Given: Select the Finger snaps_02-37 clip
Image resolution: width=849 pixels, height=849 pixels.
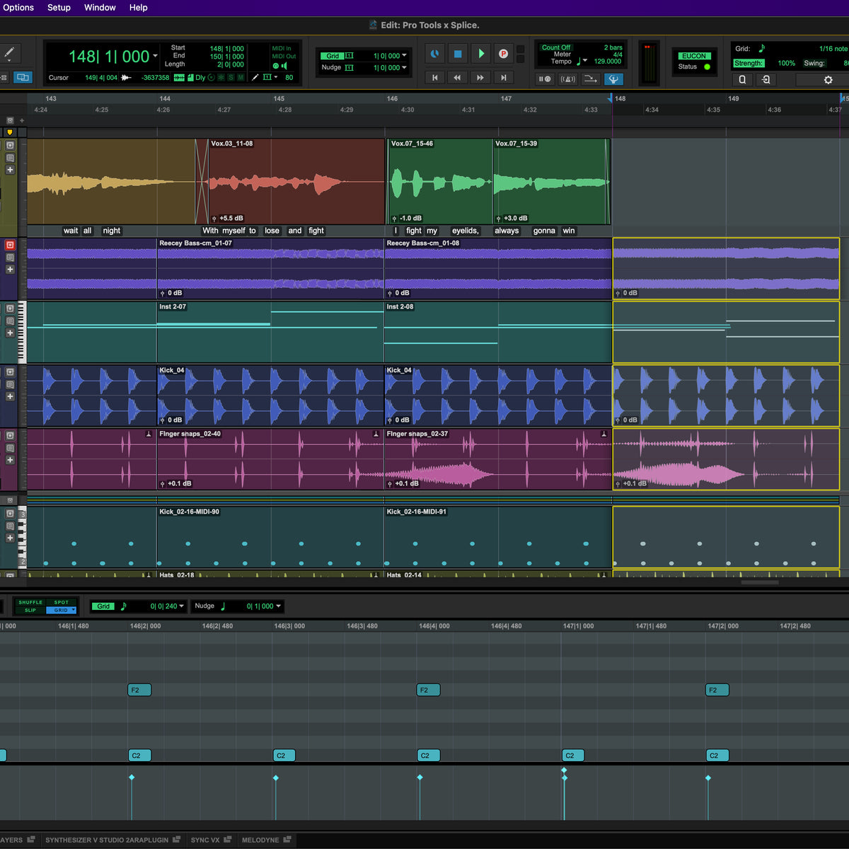Looking at the screenshot, I should pos(498,459).
